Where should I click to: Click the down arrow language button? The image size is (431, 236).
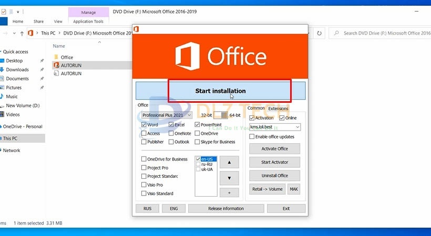tap(229, 178)
